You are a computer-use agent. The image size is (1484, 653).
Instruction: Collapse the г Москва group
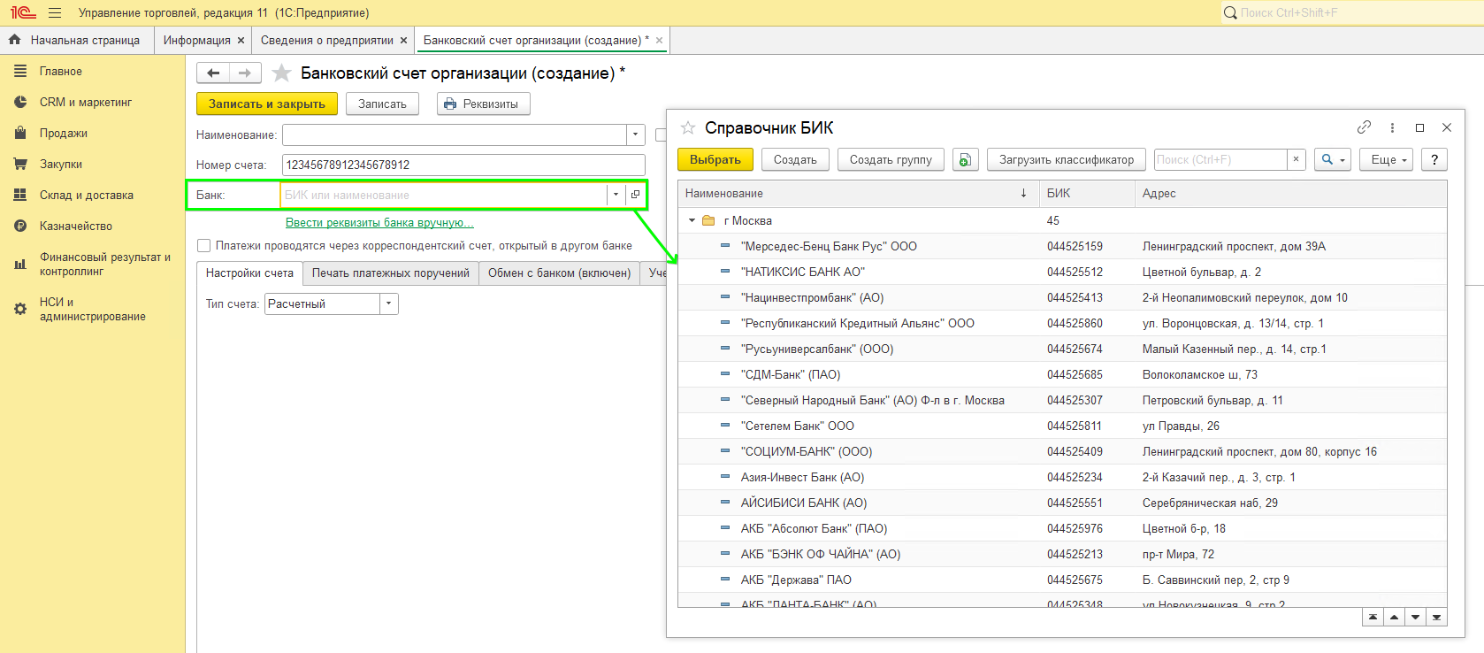692,221
